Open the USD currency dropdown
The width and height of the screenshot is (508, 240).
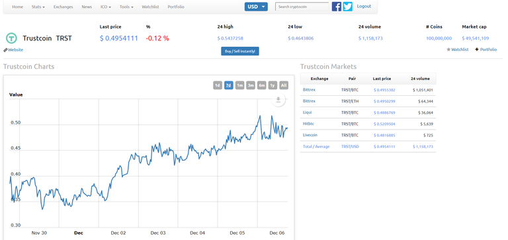[x=256, y=7]
